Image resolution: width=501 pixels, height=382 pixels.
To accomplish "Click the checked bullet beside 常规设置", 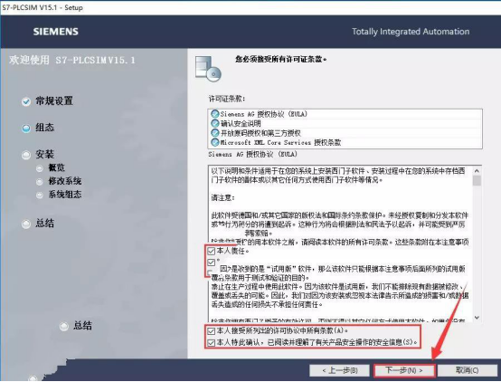I will [x=26, y=101].
